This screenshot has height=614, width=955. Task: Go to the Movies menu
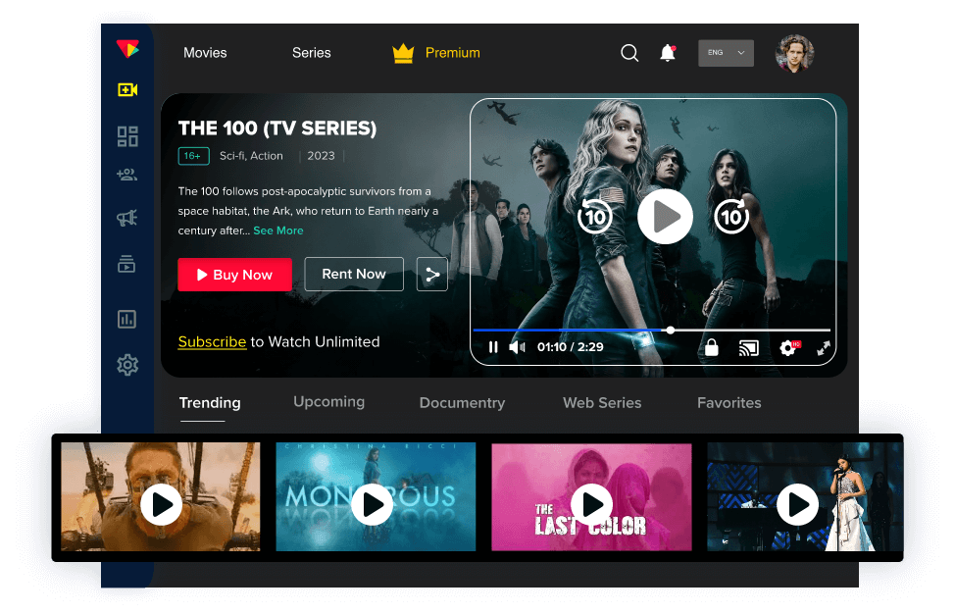[x=205, y=53]
